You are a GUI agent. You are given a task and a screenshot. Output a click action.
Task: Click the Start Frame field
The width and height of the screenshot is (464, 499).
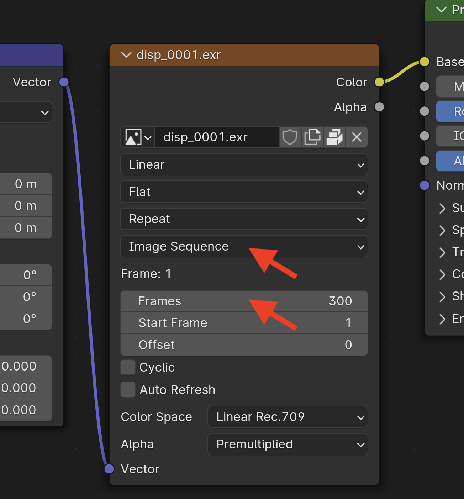pos(244,323)
